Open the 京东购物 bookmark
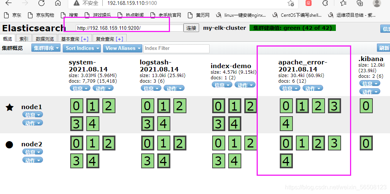 (41, 15)
